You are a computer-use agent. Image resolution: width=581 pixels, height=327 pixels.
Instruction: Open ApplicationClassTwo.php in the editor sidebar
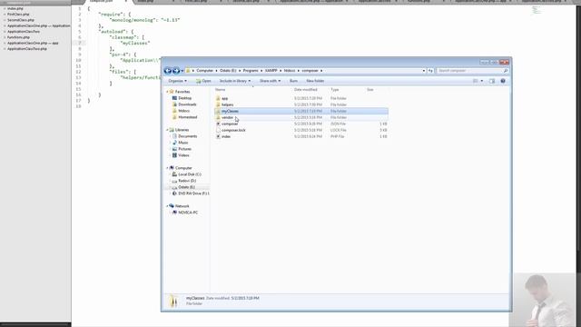click(27, 49)
